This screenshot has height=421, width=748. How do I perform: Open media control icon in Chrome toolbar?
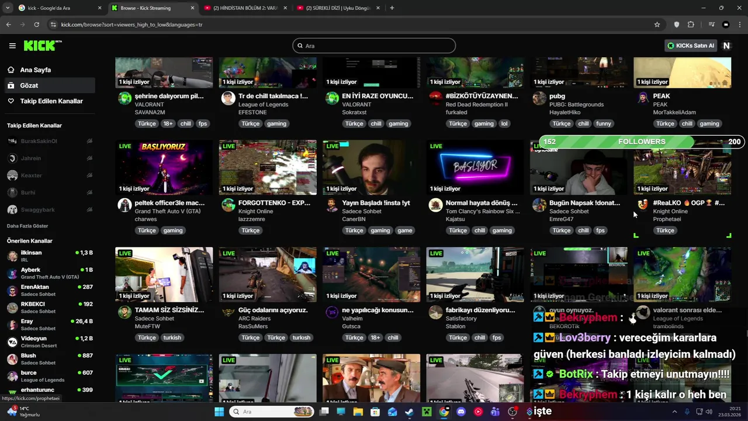[x=711, y=25]
